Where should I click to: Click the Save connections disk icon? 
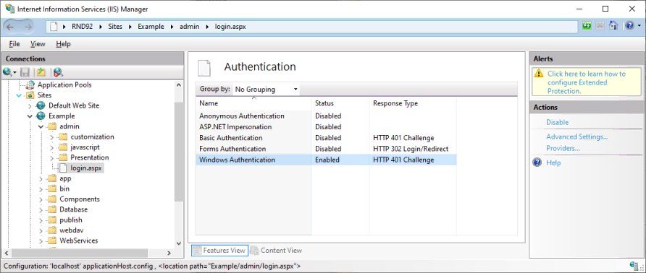(x=25, y=73)
